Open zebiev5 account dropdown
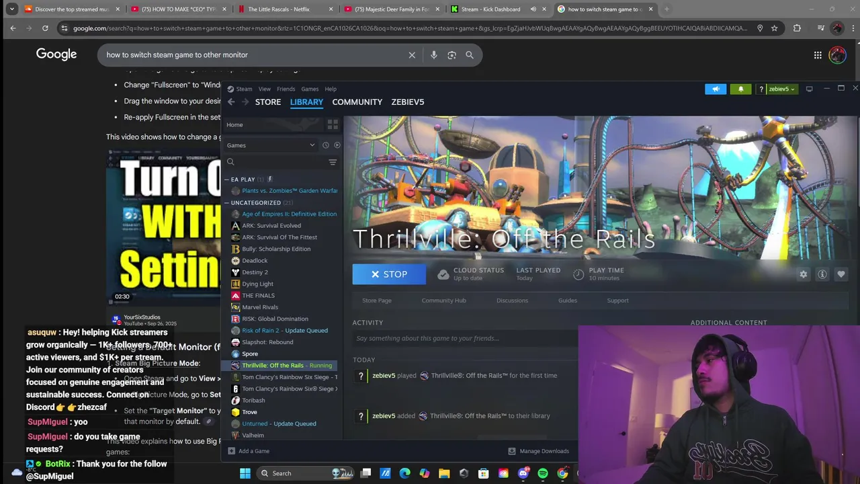The width and height of the screenshot is (860, 484). tap(781, 89)
